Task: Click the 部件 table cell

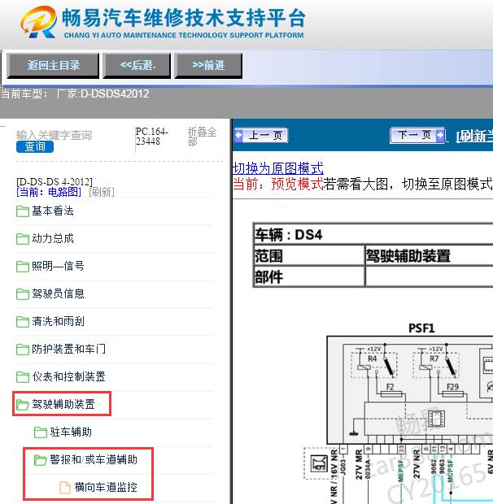Action: point(309,276)
